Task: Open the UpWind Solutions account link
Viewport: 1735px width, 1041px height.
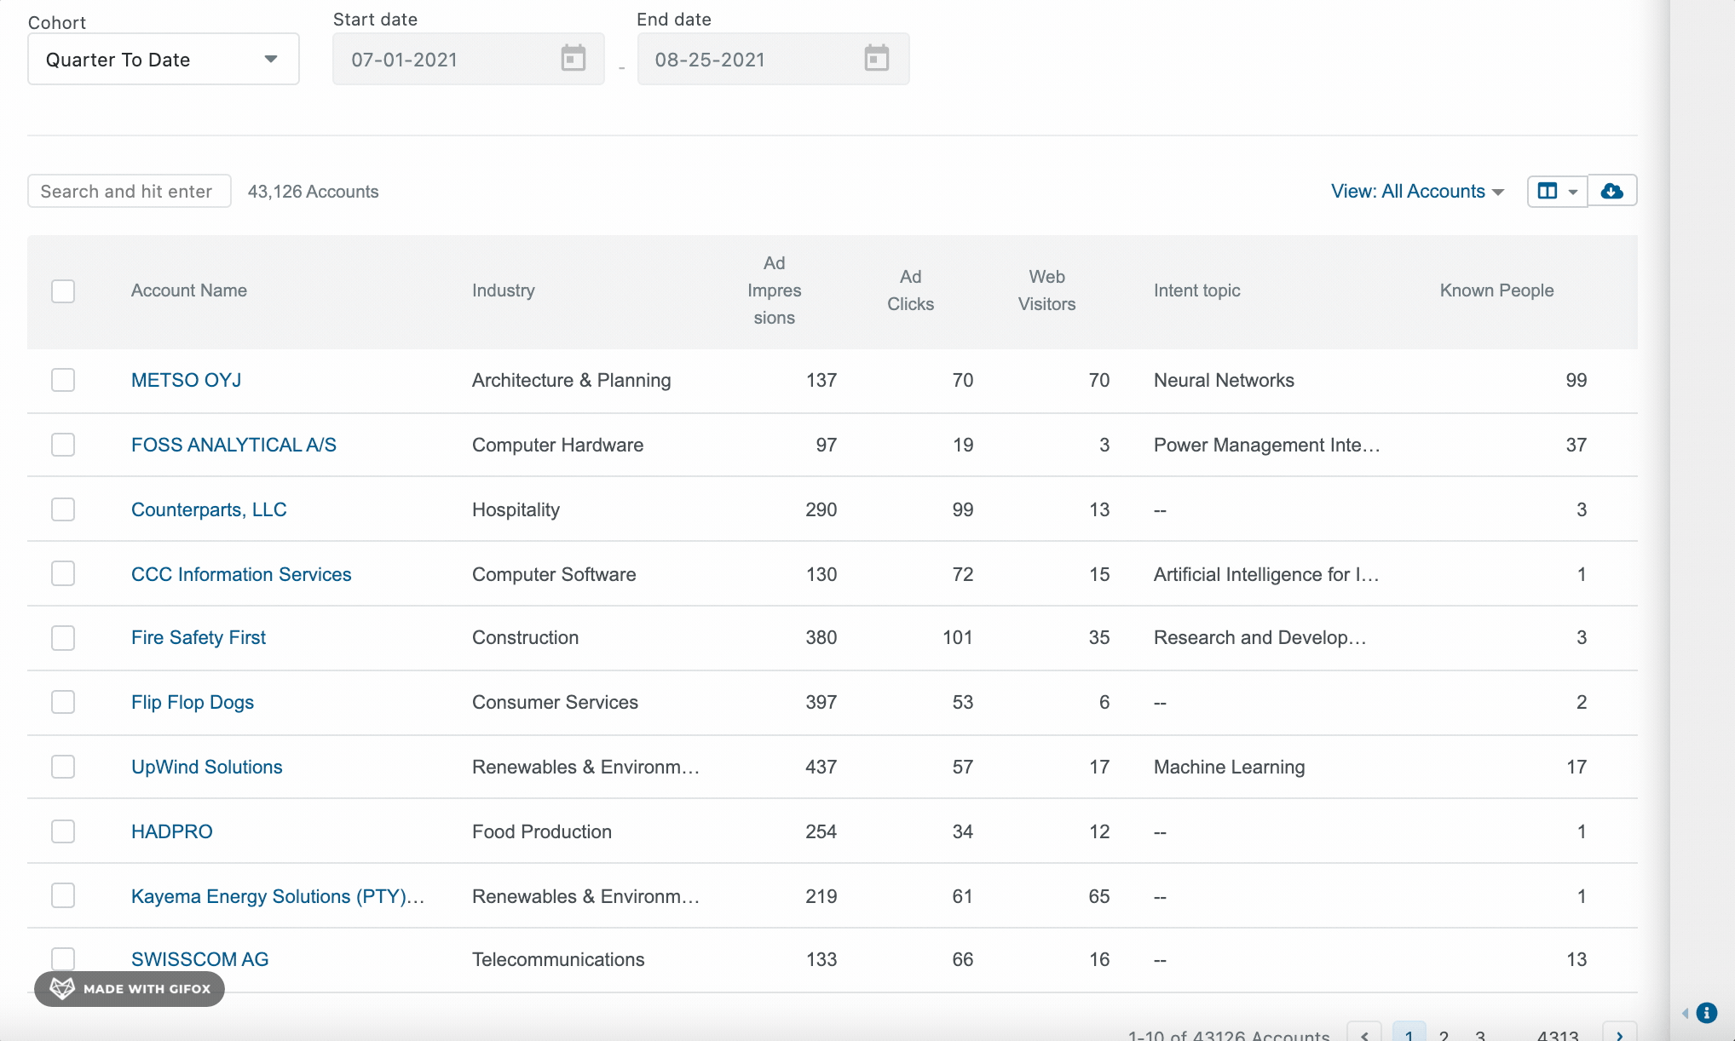Action: point(207,767)
